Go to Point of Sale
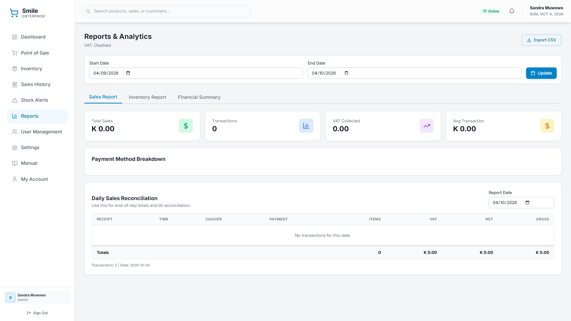This screenshot has width=571, height=321. tap(37, 53)
